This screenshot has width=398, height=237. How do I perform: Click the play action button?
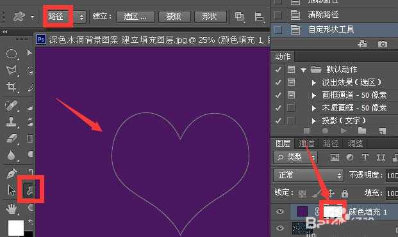pyautogui.click(x=344, y=130)
